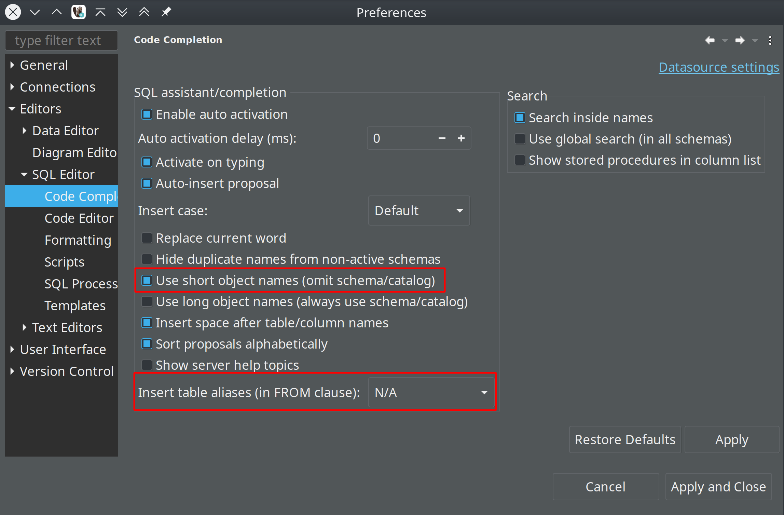784x515 pixels.
Task: Click the type filter text field
Action: tap(61, 40)
